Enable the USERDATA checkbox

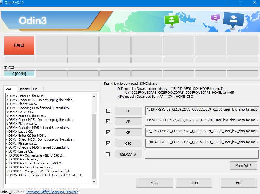pyautogui.click(x=108, y=154)
